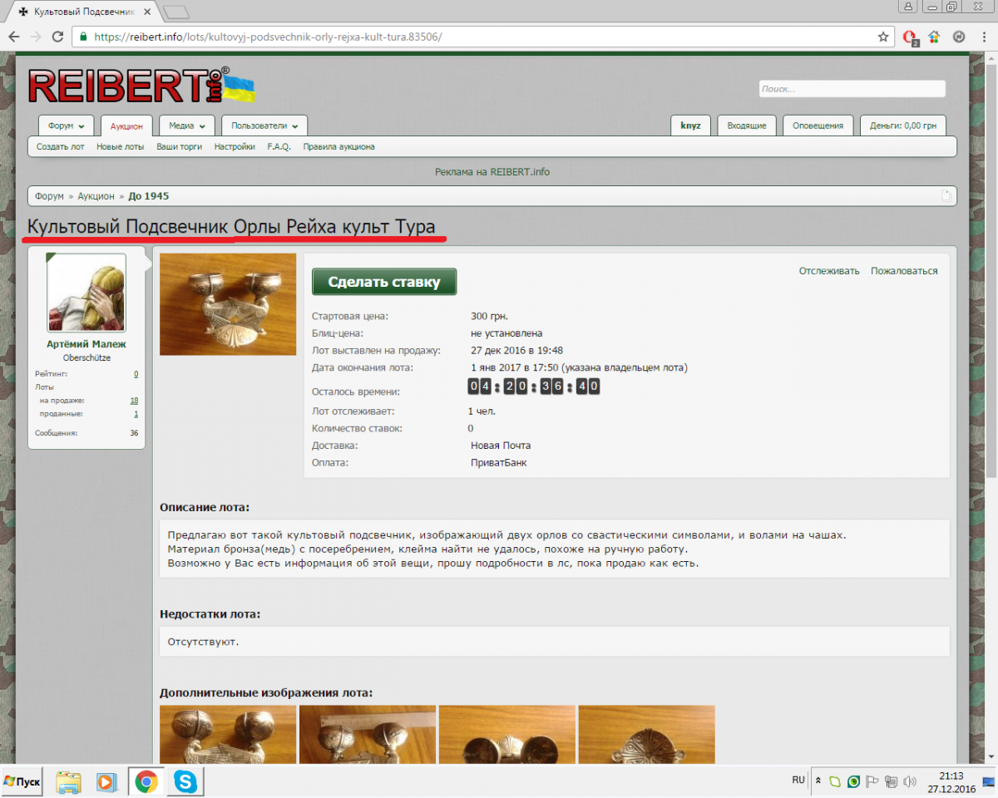Open the first additional lot image

(228, 735)
